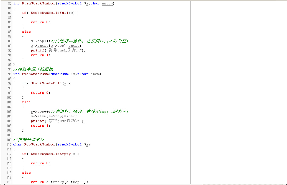Click the 'stackSymbol' type on line 110
Image resolution: width=287 pixels, height=185 pixels.
70,144
